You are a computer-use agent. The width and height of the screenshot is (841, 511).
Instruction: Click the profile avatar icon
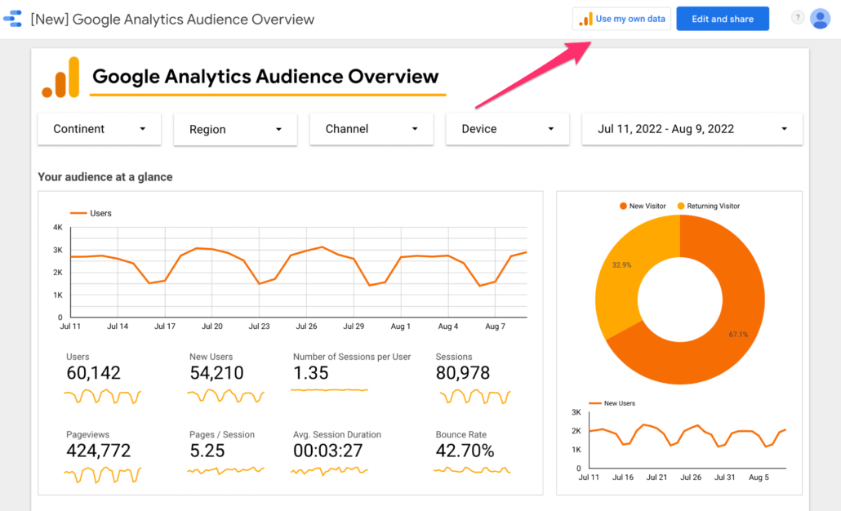[x=820, y=18]
